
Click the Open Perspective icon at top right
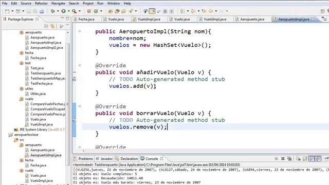click(323, 11)
